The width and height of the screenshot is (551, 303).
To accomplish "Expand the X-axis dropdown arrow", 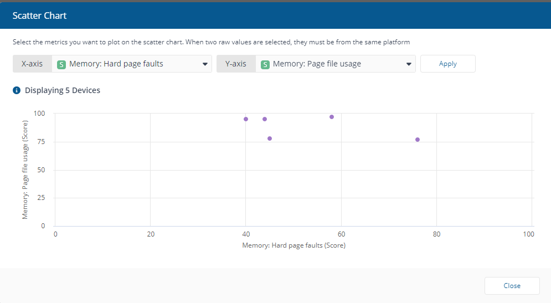I will click(x=205, y=64).
